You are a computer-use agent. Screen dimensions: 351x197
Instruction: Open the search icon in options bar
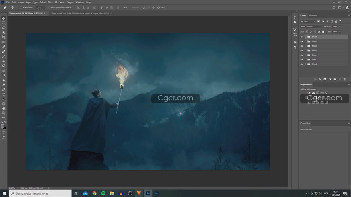coord(334,8)
